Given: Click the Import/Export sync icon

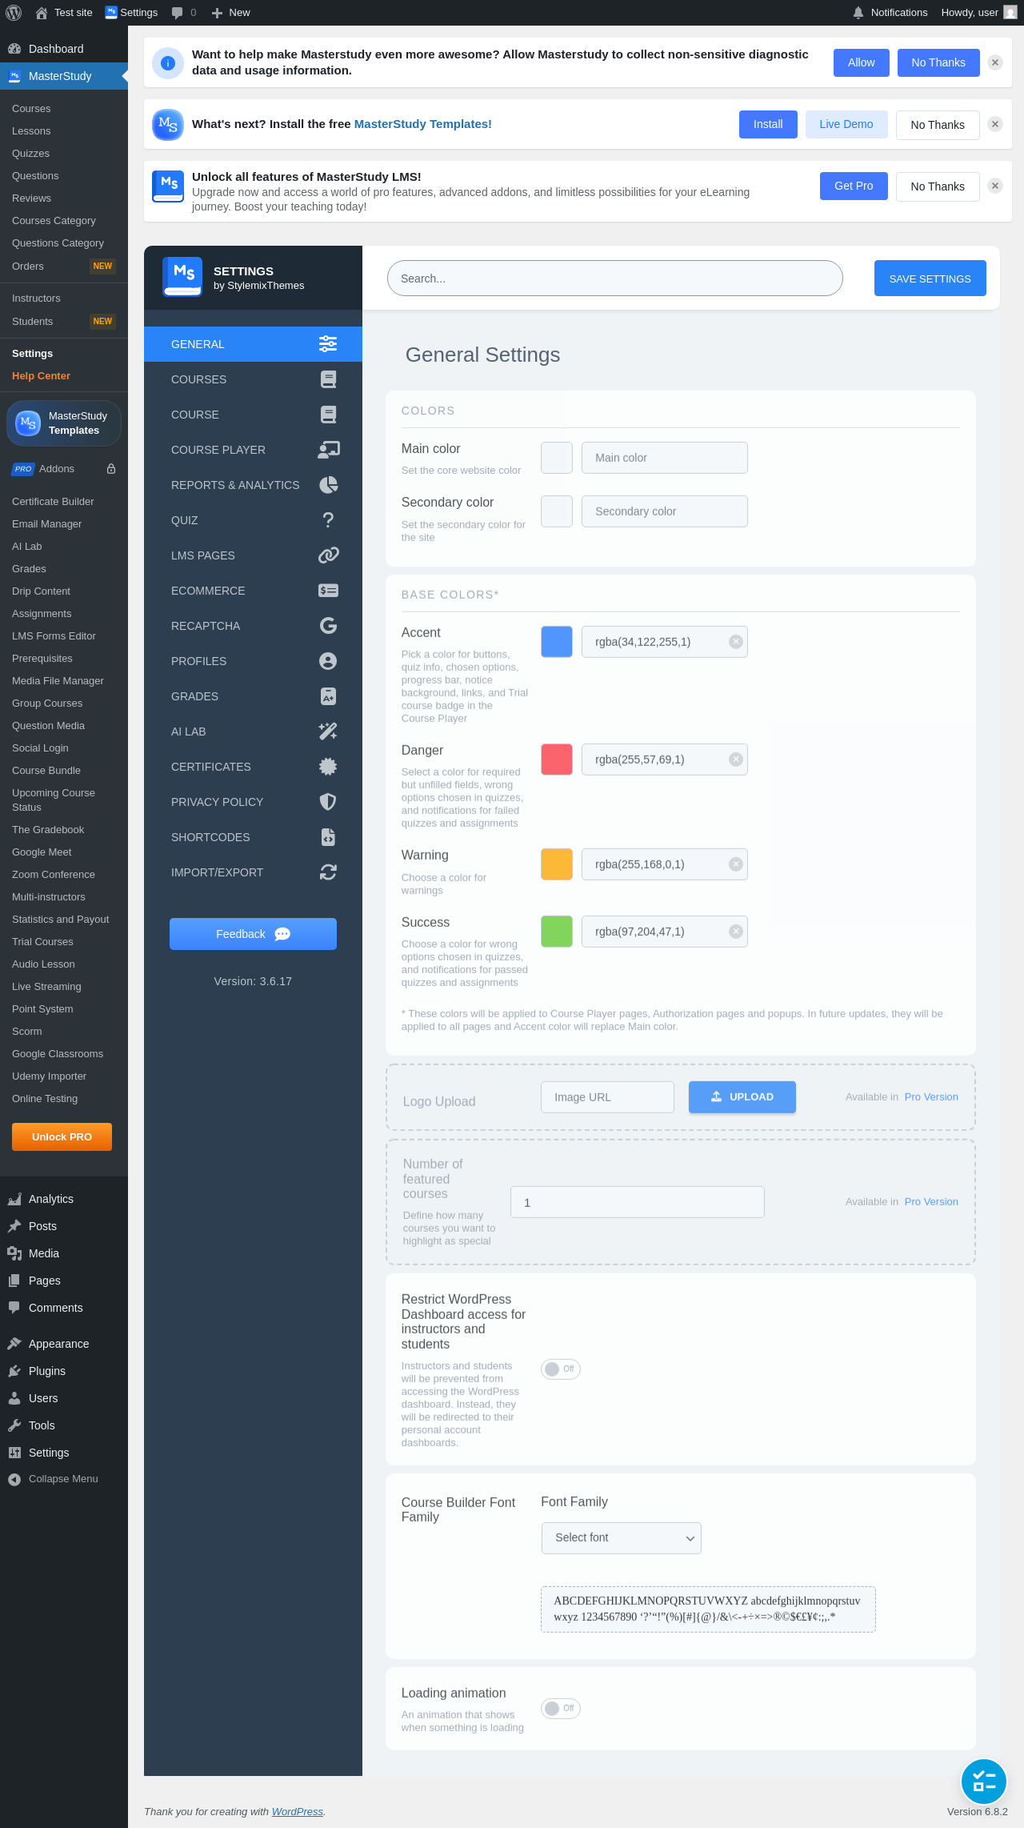Looking at the screenshot, I should click(328, 872).
